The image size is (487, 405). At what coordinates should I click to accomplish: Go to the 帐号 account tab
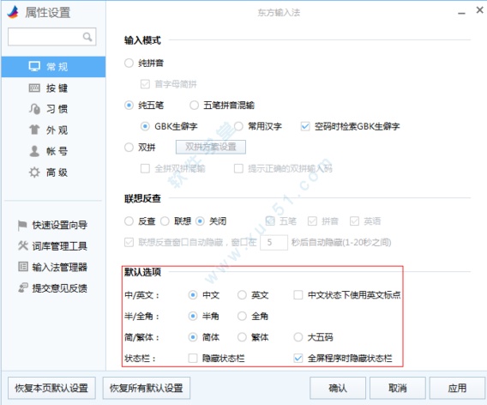pyautogui.click(x=53, y=151)
